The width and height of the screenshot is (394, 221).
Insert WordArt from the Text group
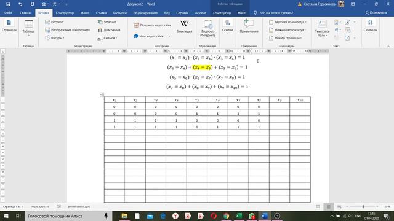(x=337, y=30)
